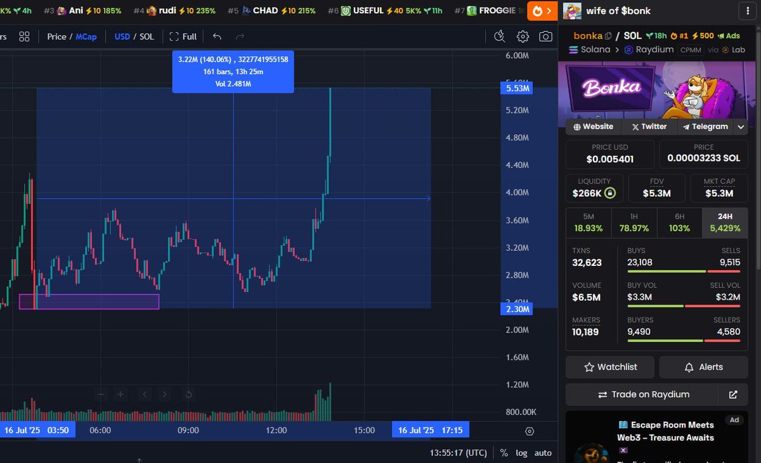Select the 6H stats tab
This screenshot has height=463, width=761.
[679, 222]
